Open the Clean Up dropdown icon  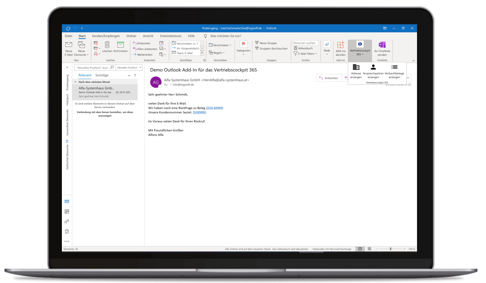point(97,48)
